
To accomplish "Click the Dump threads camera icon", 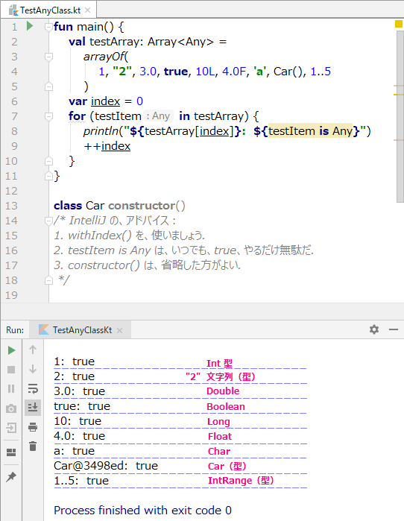I will point(11,408).
